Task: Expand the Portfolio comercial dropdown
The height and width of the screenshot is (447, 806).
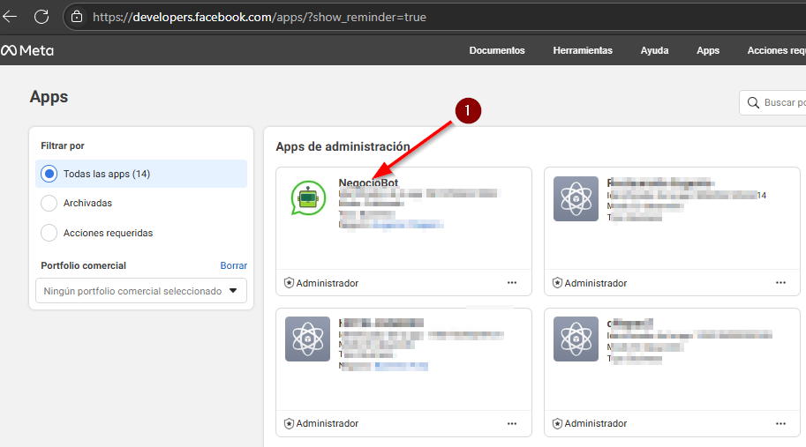Action: (x=141, y=291)
